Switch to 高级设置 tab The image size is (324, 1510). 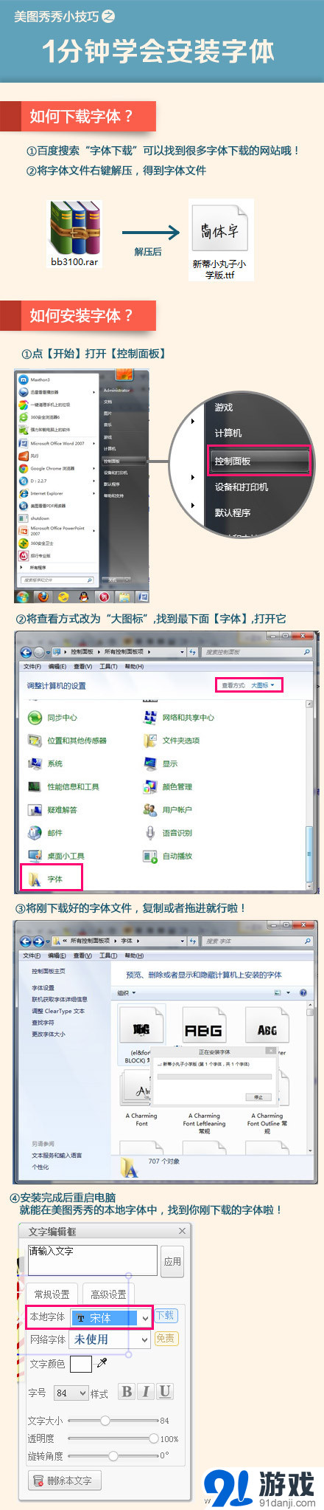pos(108,1294)
